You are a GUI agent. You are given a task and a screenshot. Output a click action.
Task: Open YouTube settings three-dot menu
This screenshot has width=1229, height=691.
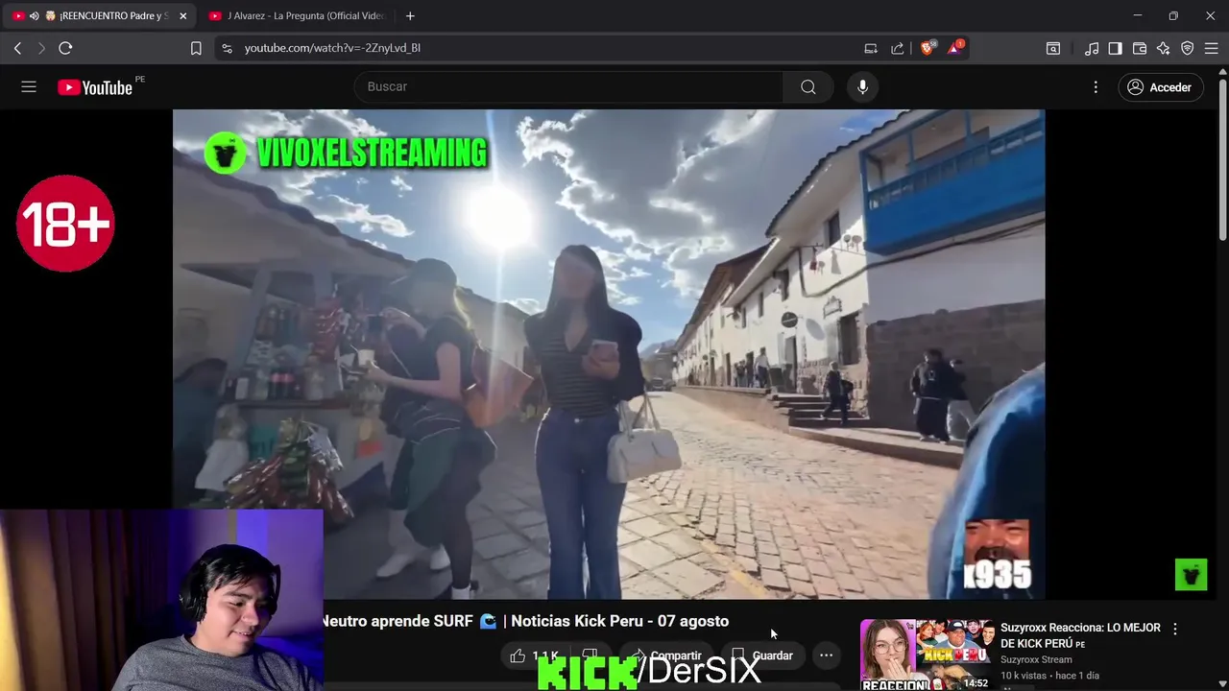click(1096, 87)
